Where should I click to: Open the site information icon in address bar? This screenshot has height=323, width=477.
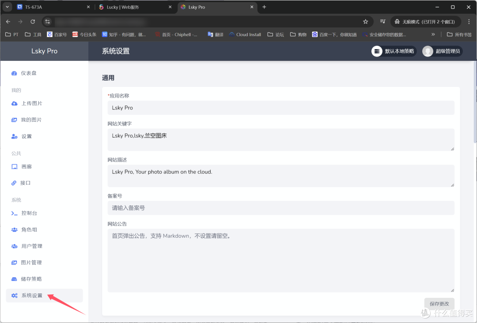47,22
